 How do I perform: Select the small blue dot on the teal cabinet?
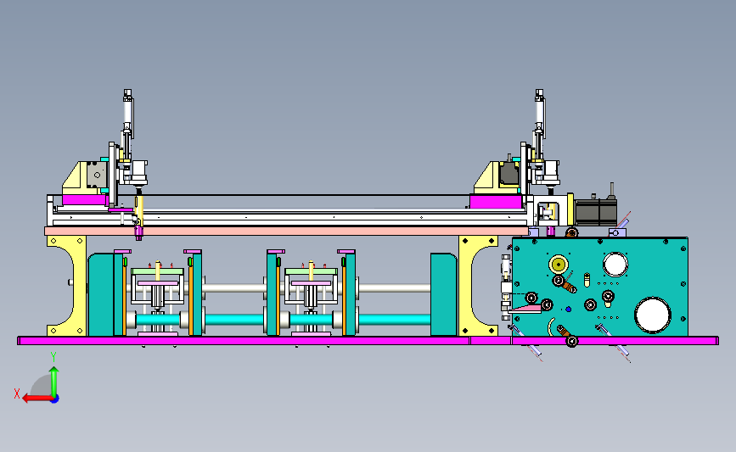click(569, 310)
